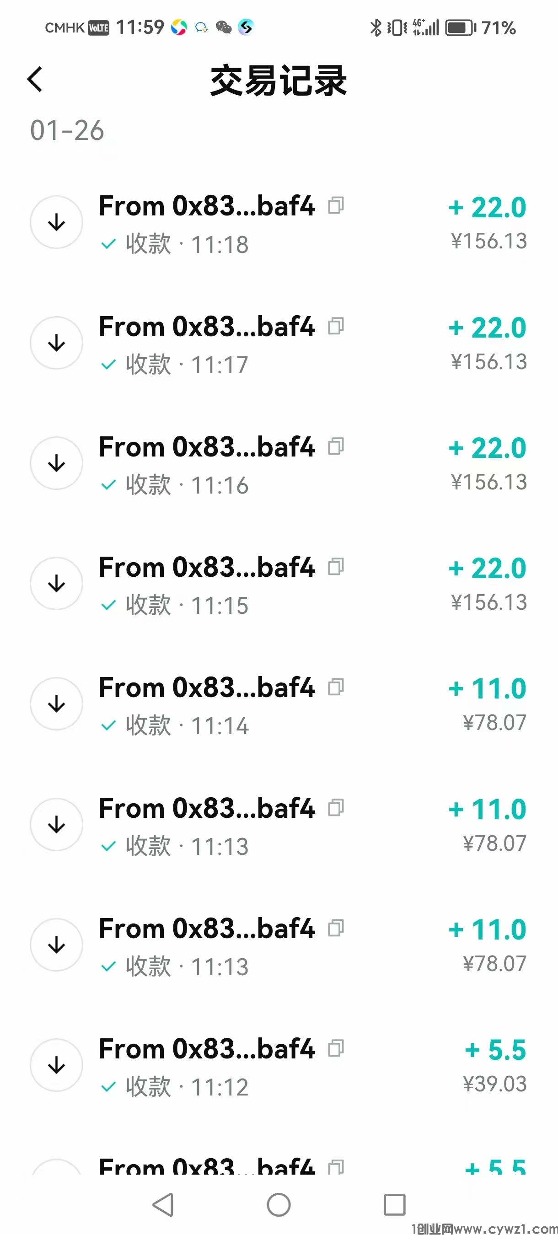The width and height of the screenshot is (558, 1235).
Task: Tap the 交易记录 page title
Action: pyautogui.click(x=279, y=81)
